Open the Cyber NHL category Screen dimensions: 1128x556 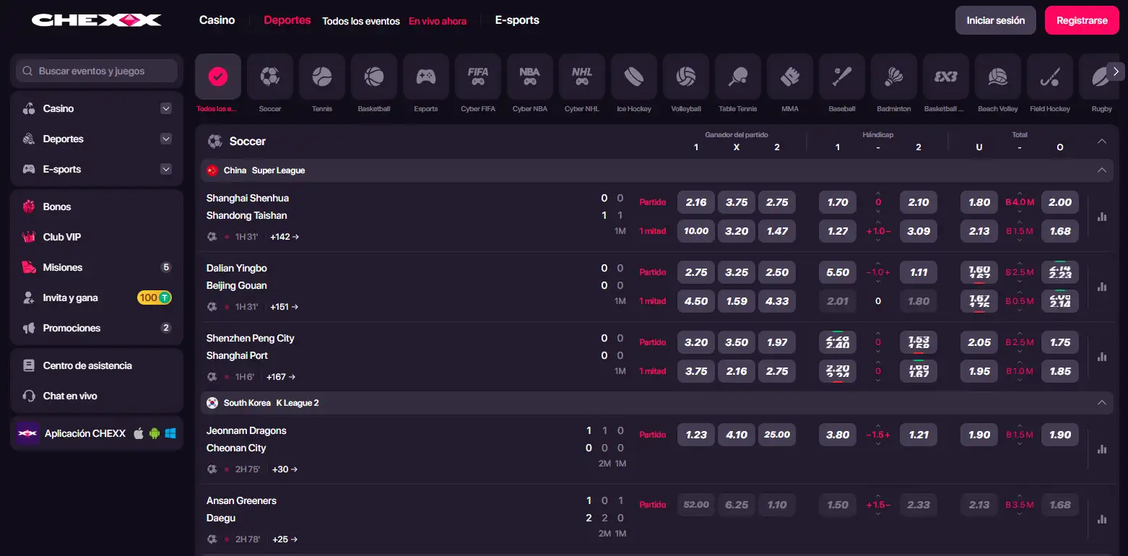(582, 77)
